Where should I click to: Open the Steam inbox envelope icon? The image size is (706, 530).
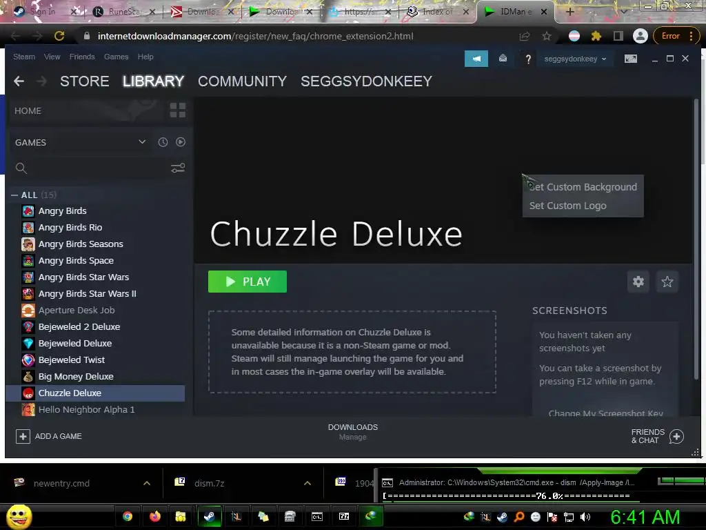click(503, 59)
